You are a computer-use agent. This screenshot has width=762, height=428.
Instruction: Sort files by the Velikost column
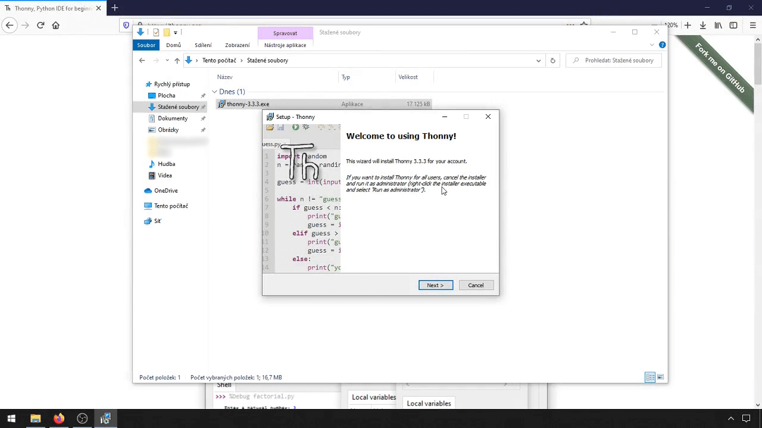click(408, 77)
